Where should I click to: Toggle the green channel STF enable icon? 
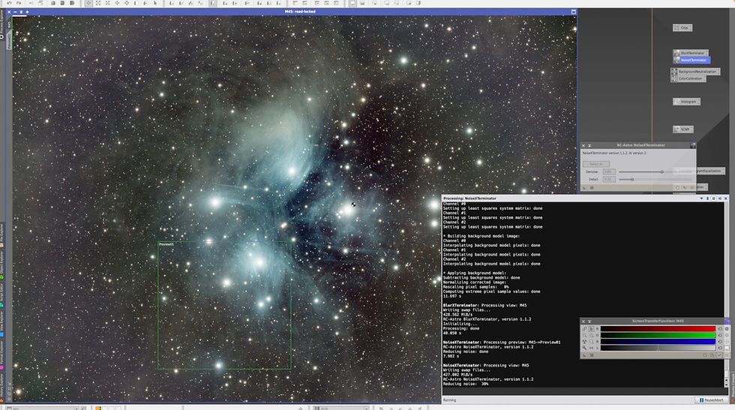pyautogui.click(x=721, y=335)
